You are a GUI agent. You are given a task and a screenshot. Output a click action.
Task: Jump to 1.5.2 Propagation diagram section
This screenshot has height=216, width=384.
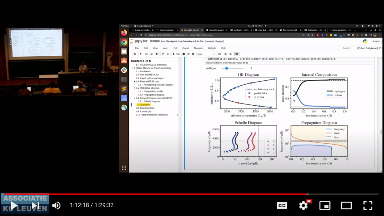pos(151,95)
